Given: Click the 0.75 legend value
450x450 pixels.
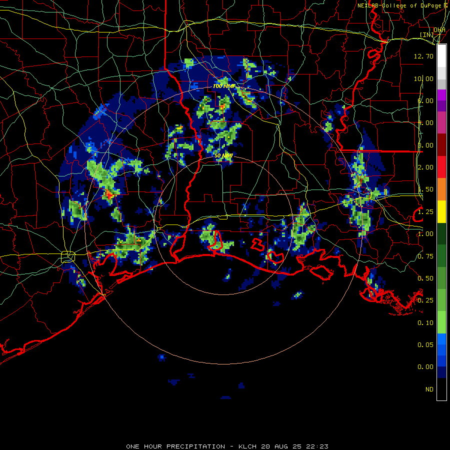Looking at the screenshot, I should pyautogui.click(x=425, y=256).
